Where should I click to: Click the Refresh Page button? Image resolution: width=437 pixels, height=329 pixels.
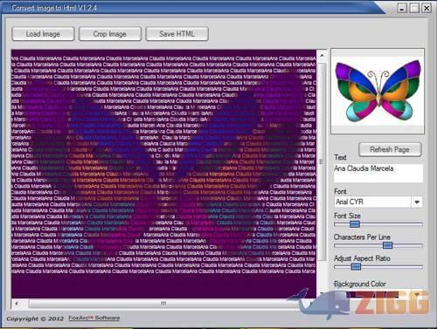pyautogui.click(x=390, y=149)
